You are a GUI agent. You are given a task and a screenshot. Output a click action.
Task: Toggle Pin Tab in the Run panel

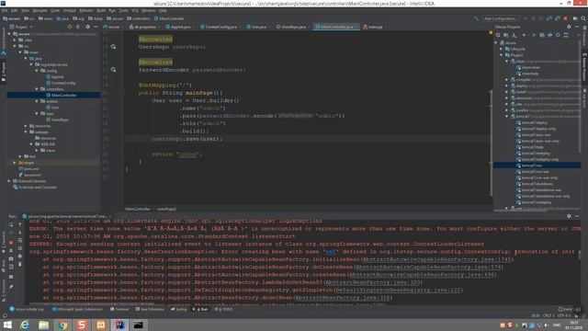click(x=11, y=287)
